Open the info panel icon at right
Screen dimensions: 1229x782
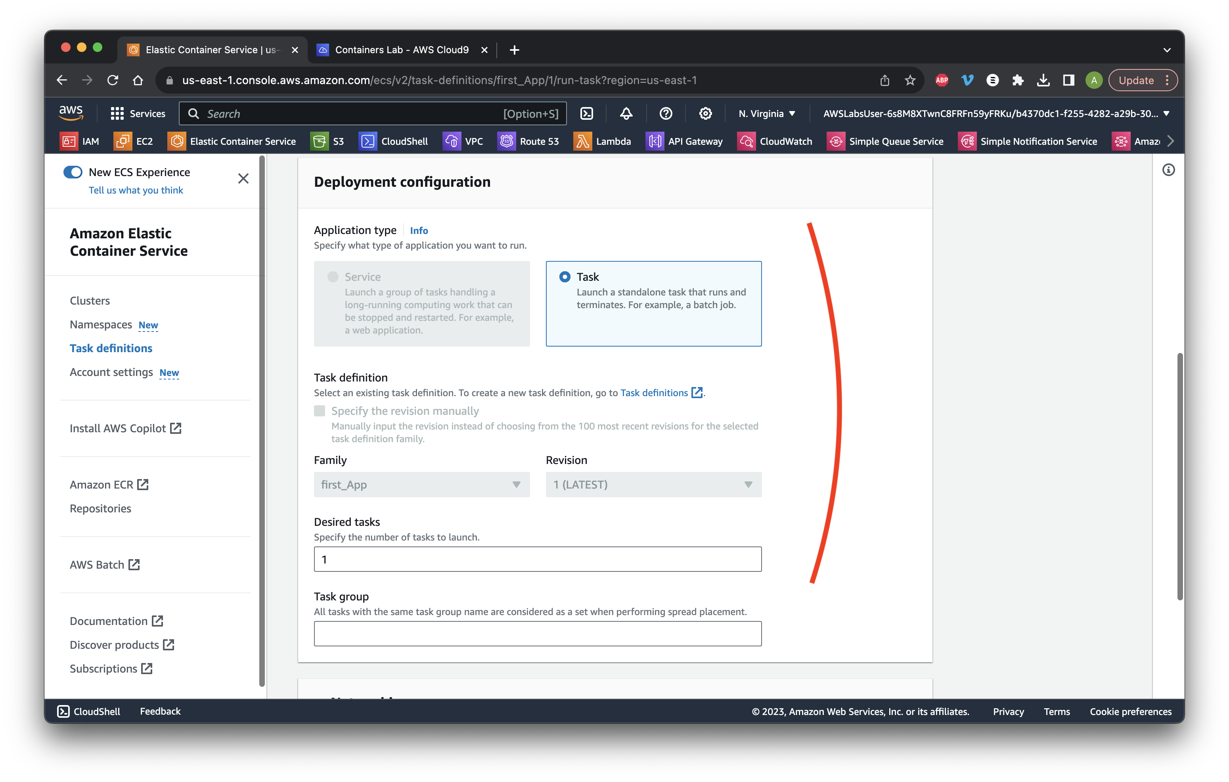click(x=1168, y=169)
